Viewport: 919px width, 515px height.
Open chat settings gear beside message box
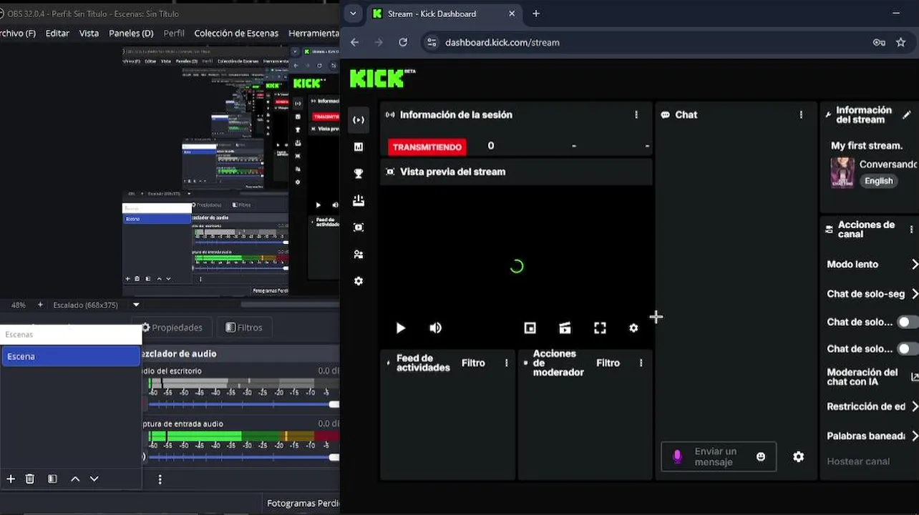click(x=799, y=456)
